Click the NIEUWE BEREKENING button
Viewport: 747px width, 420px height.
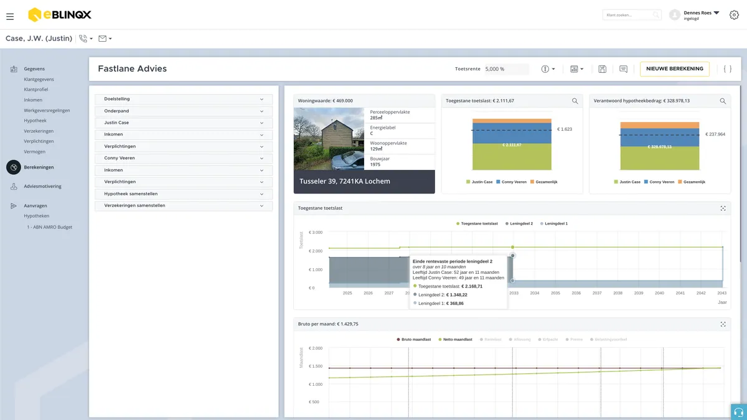[675, 69]
